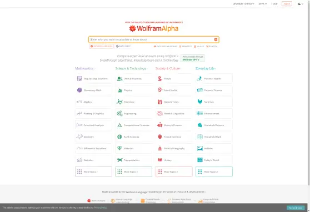
Task: Open the Tour menu item
Action: 274,4
